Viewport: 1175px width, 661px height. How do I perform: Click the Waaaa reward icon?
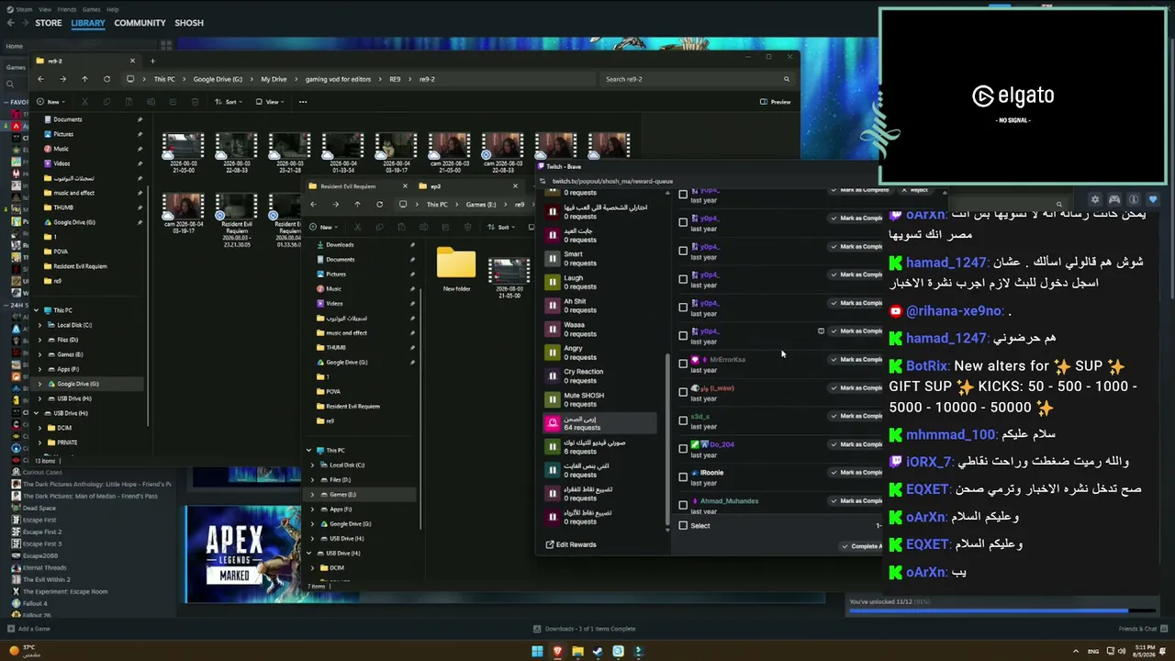[x=552, y=329]
